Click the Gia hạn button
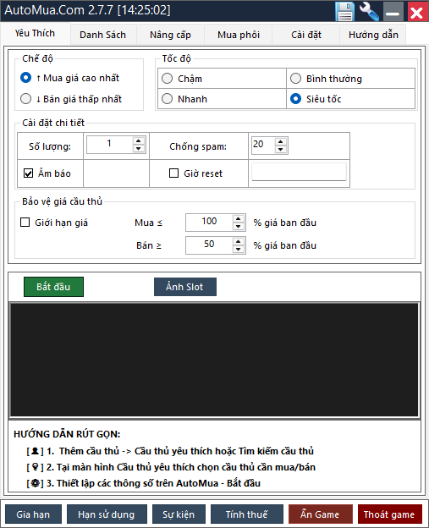This screenshot has height=528, width=429. click(33, 514)
